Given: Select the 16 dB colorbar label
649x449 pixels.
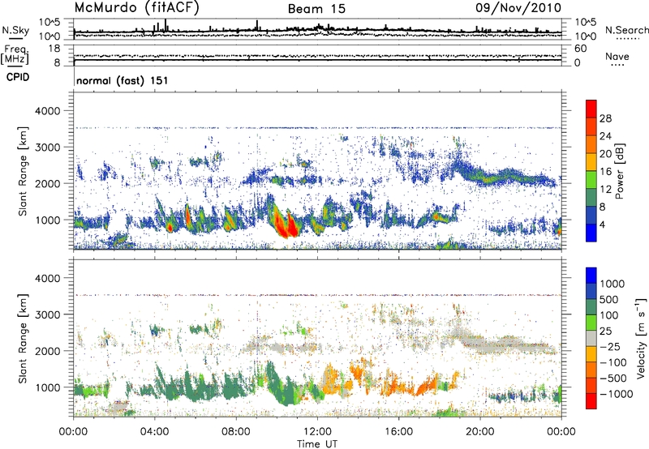Looking at the screenshot, I should pyautogui.click(x=605, y=172).
